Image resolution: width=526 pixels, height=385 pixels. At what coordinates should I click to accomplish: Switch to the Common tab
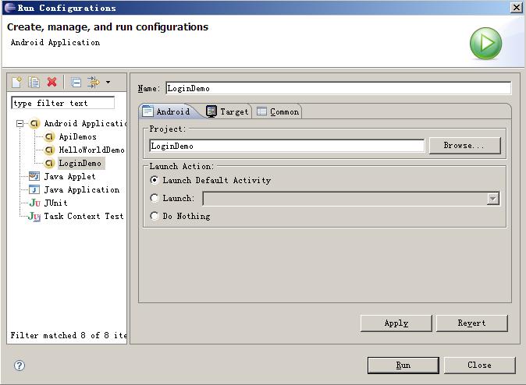(278, 111)
